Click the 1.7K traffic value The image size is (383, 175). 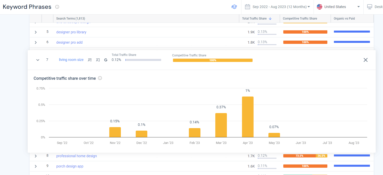pyautogui.click(x=251, y=156)
